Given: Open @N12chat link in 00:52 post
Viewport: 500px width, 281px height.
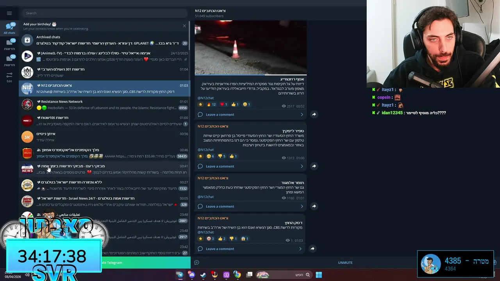Looking at the screenshot, I should pos(205,98).
